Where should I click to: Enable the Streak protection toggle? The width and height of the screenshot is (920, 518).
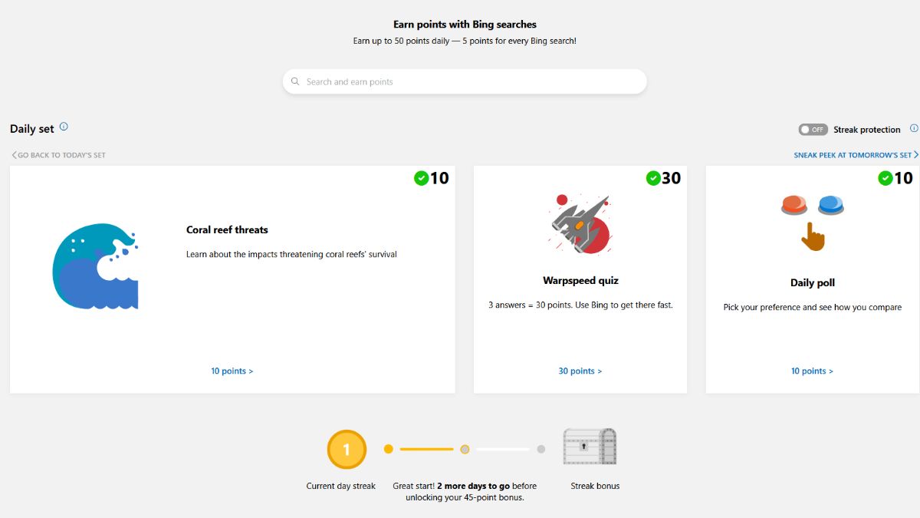(x=813, y=130)
